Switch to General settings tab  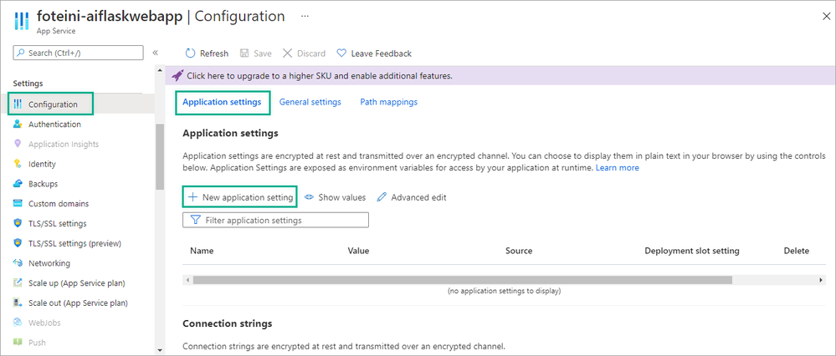tap(310, 102)
